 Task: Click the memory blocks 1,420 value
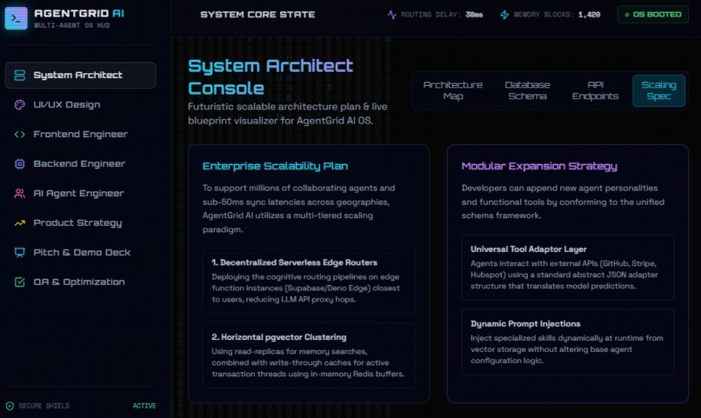point(589,15)
